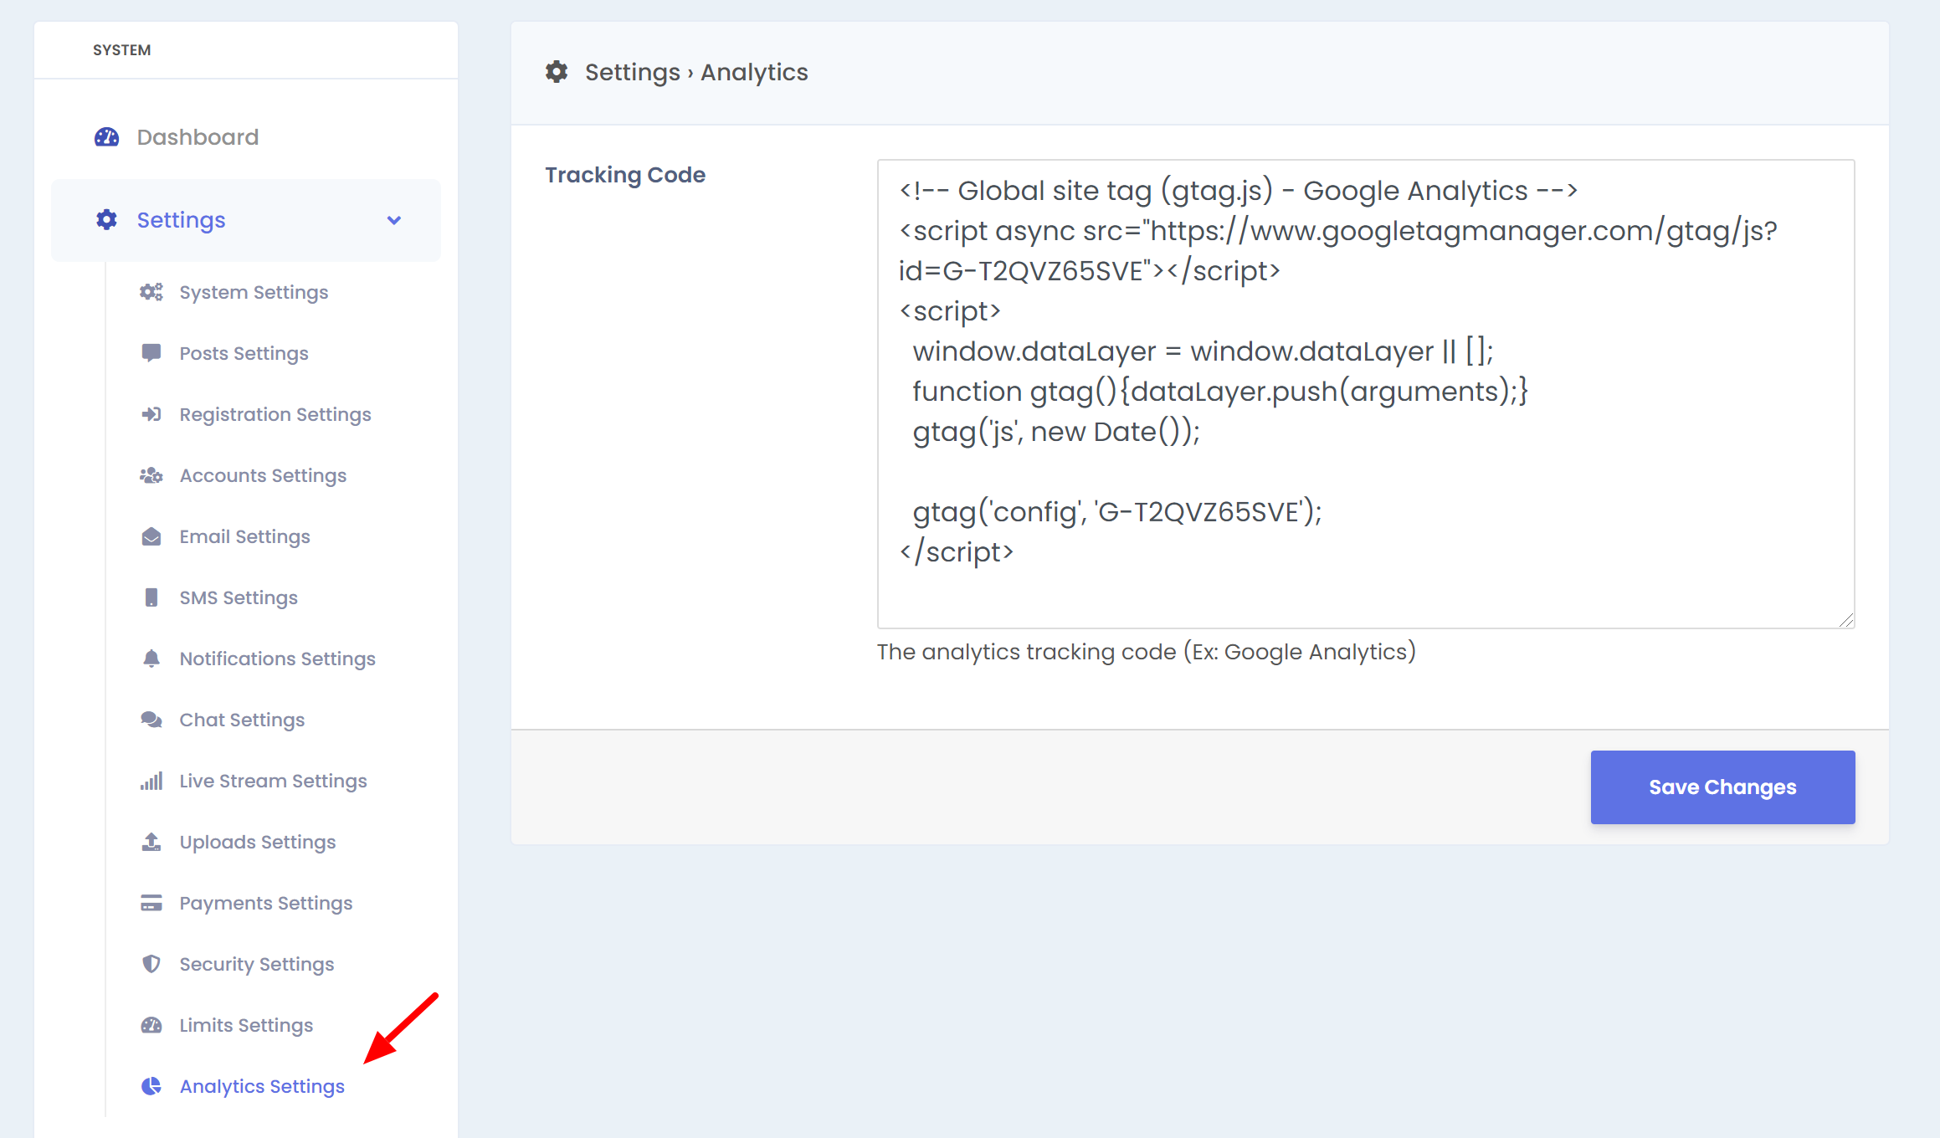
Task: Click the Email Settings envelope icon
Action: tap(151, 536)
